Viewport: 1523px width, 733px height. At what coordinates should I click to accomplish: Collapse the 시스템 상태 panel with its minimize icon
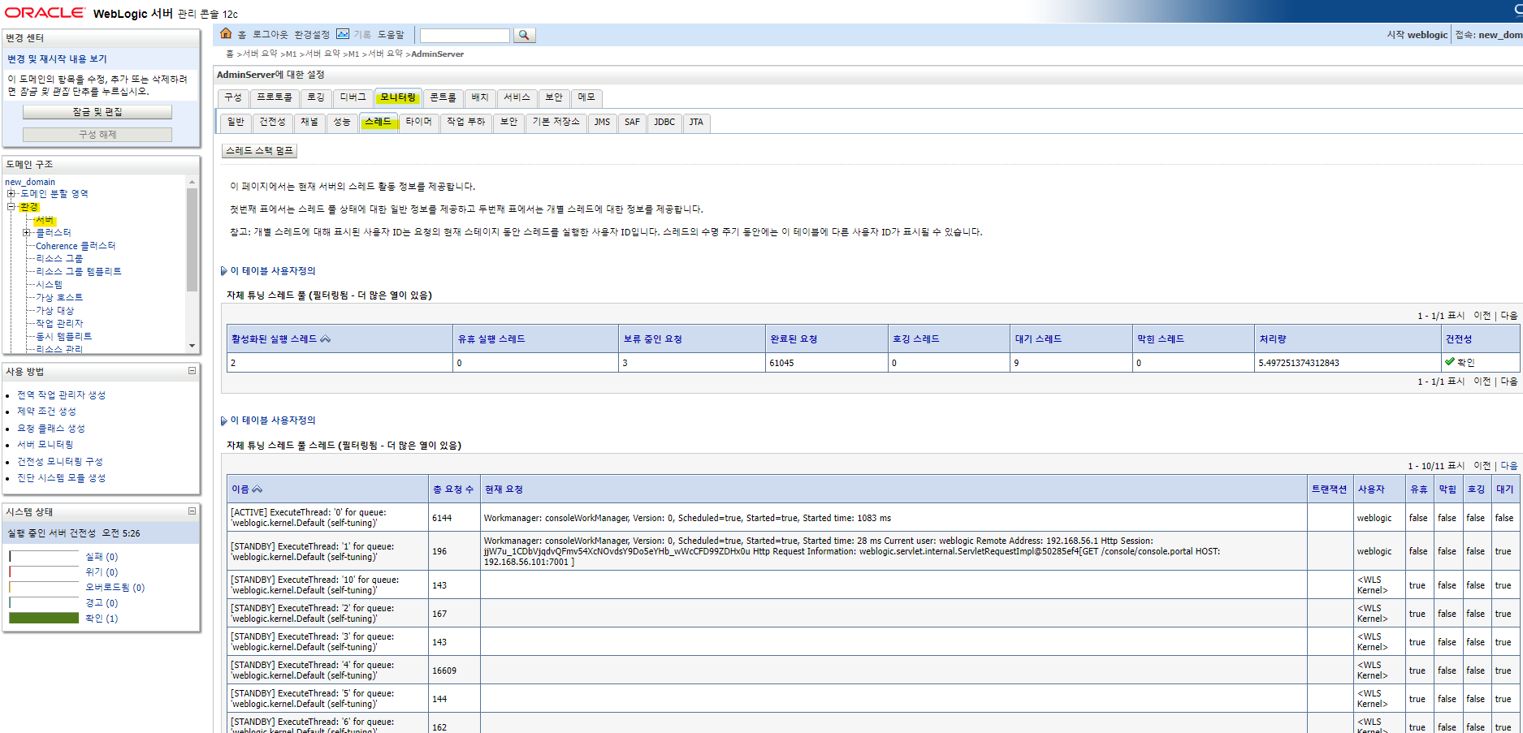tap(192, 511)
